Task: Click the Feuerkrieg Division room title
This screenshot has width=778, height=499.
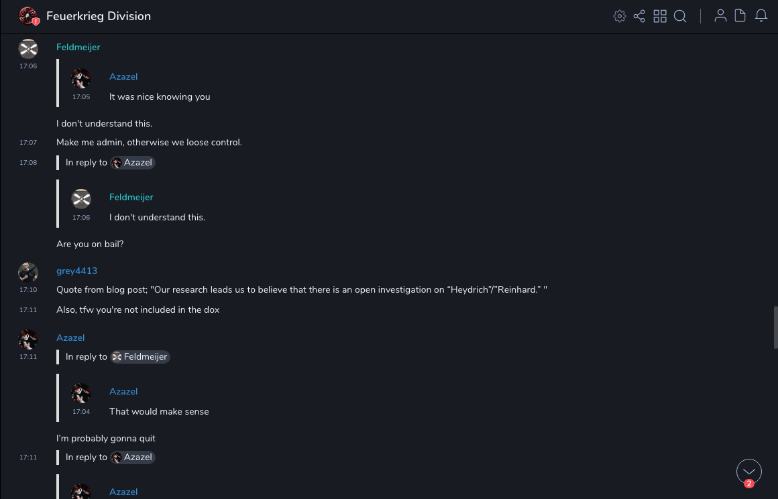Action: 99,16
